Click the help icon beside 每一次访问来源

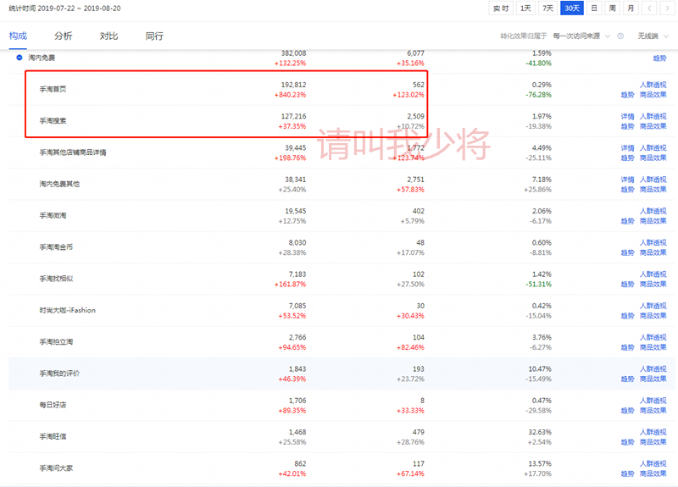pyautogui.click(x=620, y=36)
